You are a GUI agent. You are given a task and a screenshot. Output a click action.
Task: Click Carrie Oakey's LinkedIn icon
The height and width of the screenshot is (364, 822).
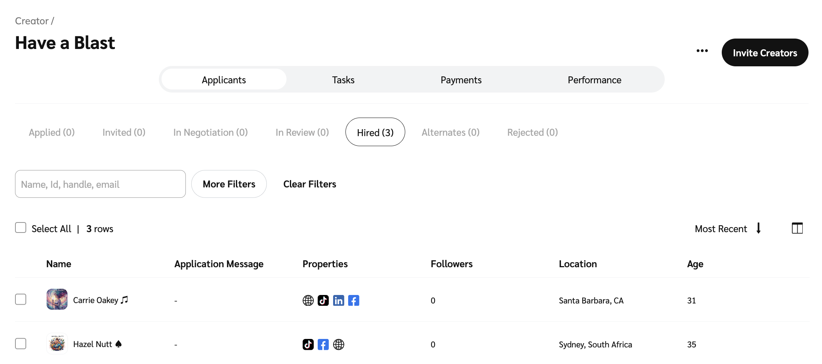(339, 300)
